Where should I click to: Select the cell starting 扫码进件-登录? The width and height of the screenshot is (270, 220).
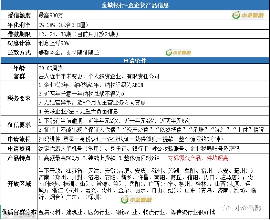click(x=154, y=139)
